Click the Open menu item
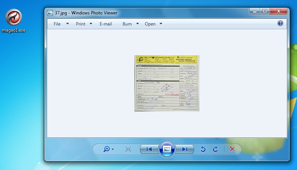This screenshot has height=170, width=297. (x=150, y=24)
